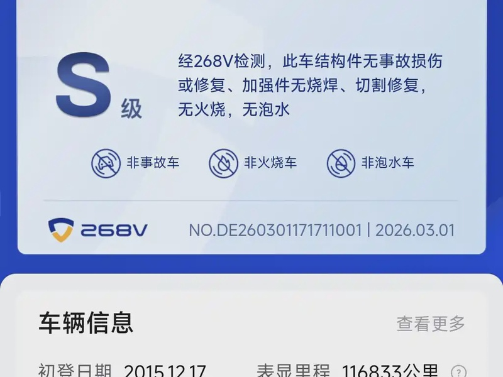Tap the 表显里程 mileage value
This screenshot has height=377, width=503.
[x=293, y=371]
